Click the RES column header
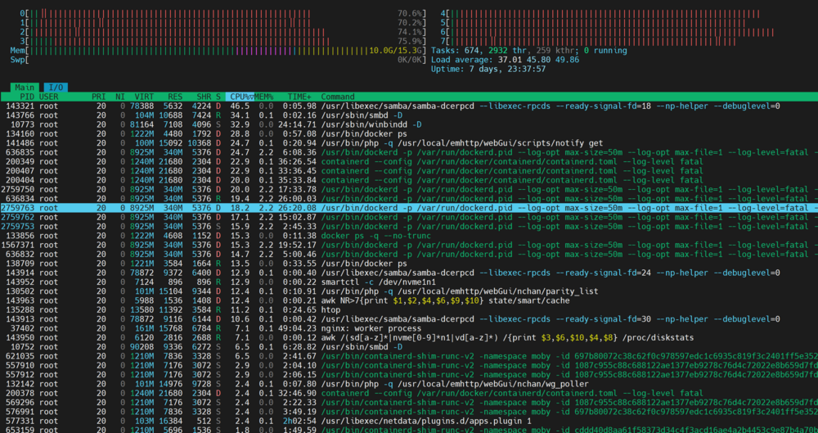This screenshot has width=818, height=433. click(x=175, y=97)
